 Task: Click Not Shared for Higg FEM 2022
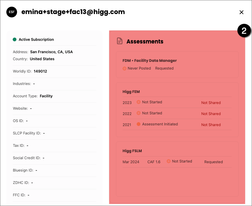pyautogui.click(x=211, y=114)
